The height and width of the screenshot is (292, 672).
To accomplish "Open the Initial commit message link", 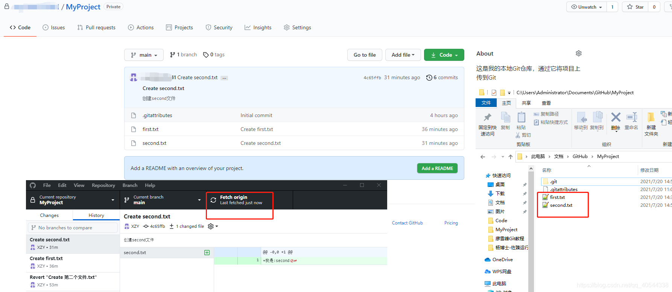I will pos(256,115).
